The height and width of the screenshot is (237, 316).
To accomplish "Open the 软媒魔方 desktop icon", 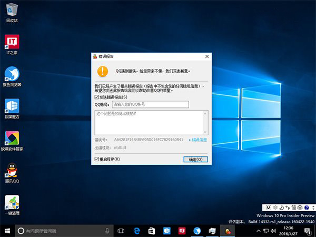I will tap(12, 106).
